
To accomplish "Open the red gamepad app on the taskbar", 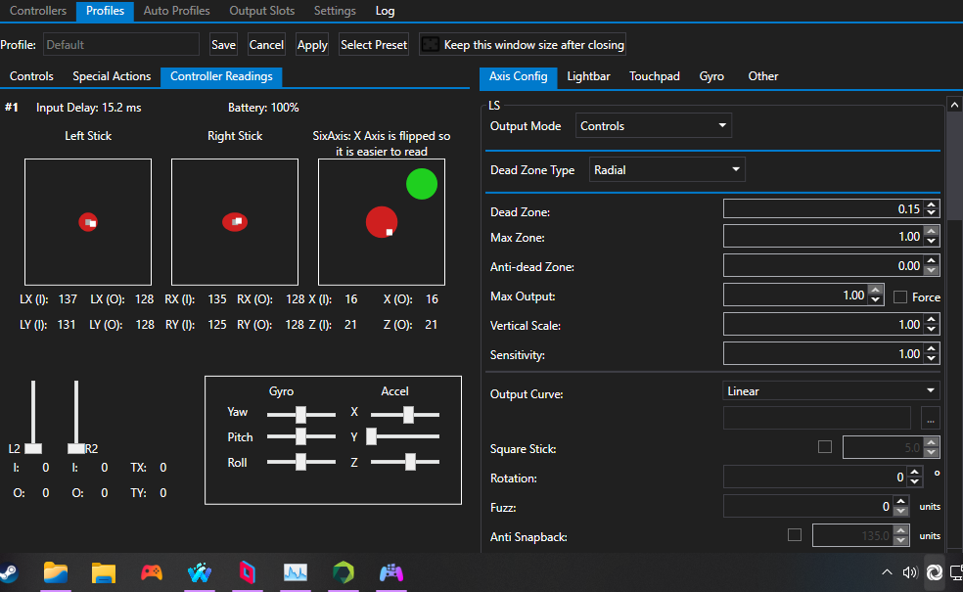I will click(x=151, y=572).
